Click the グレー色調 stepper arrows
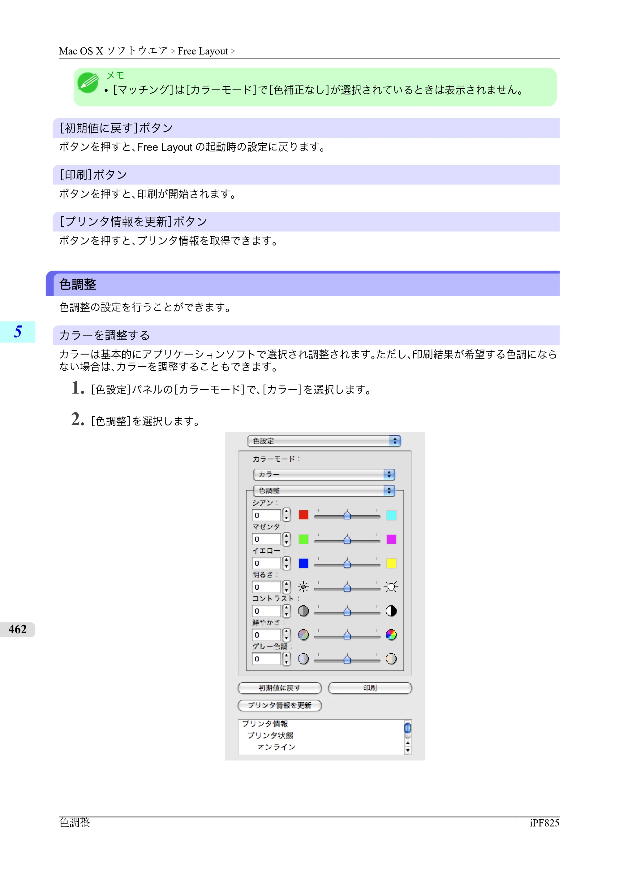619x876 pixels. tap(287, 659)
